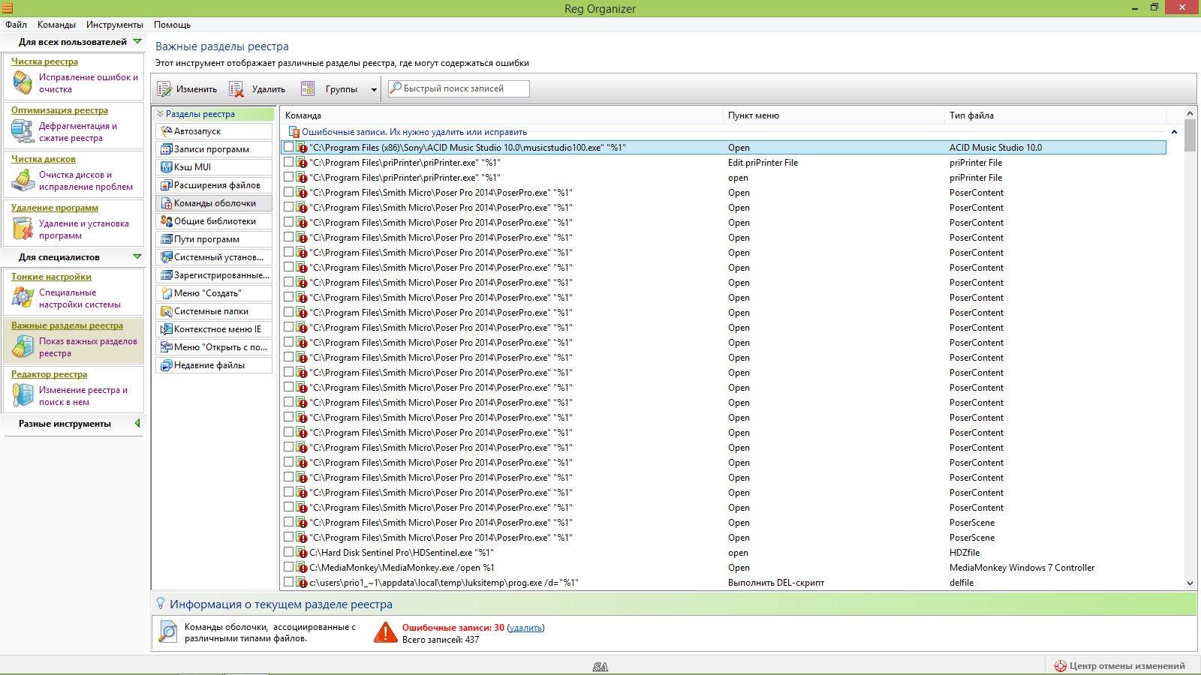Collapse the Для специалистов section arrow
Image resolution: width=1201 pixels, height=675 pixels.
click(137, 257)
